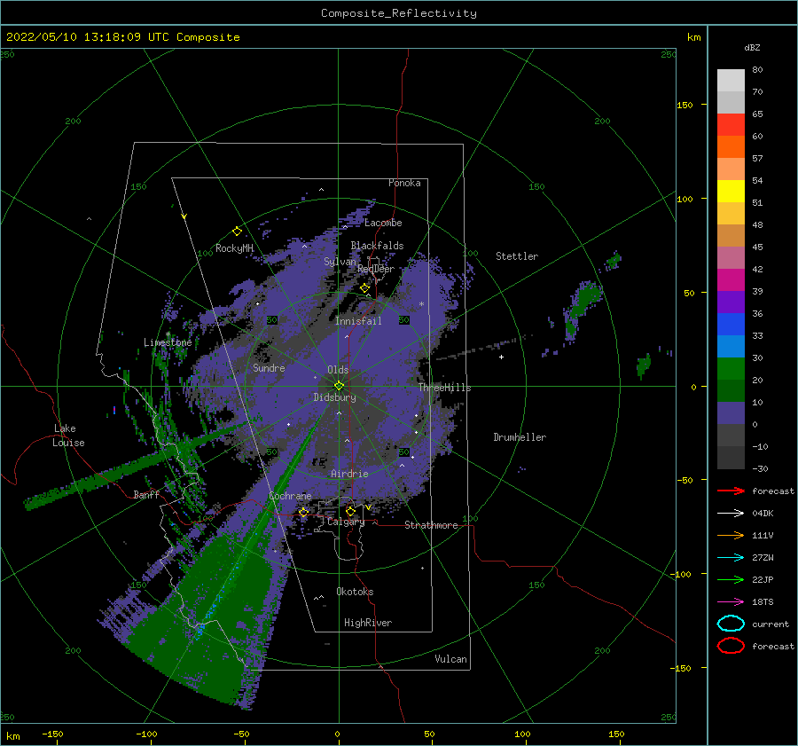
Task: Select the yellow diamond marker below RedDeer
Action: click(364, 288)
